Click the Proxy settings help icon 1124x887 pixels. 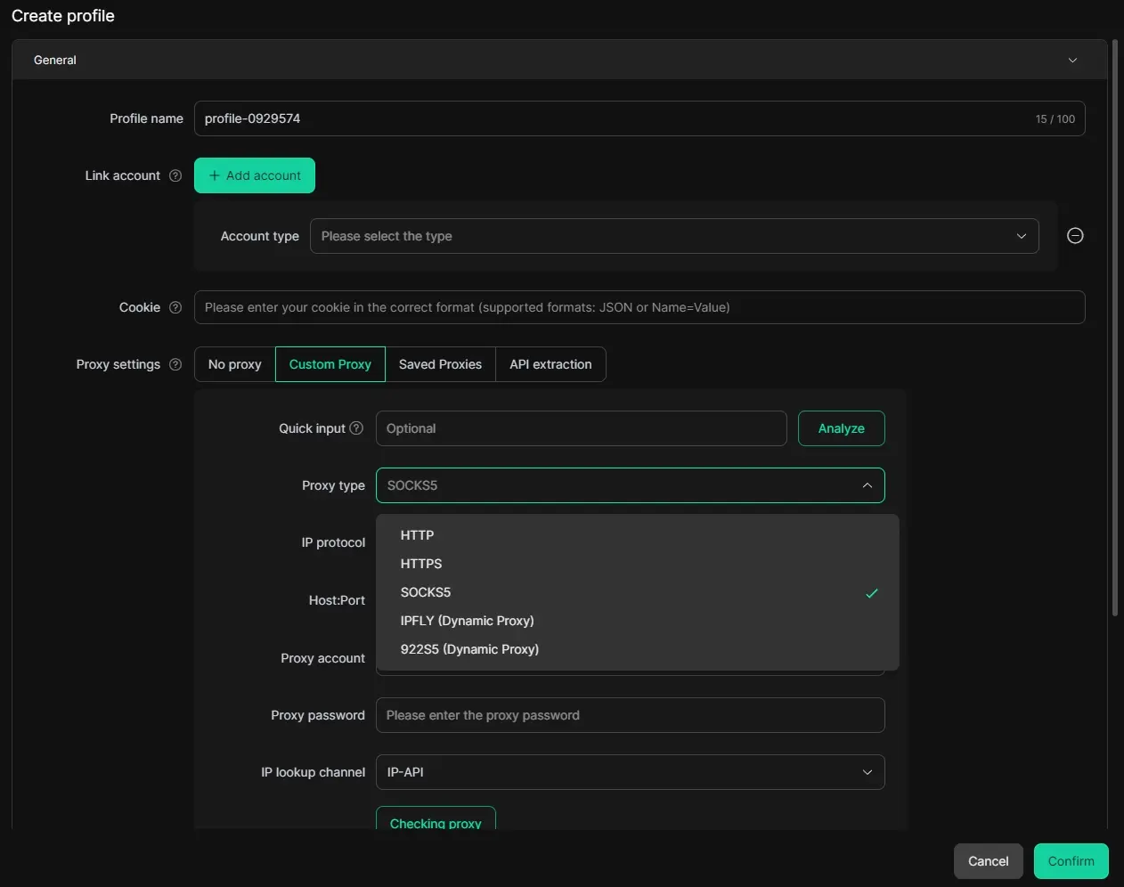(175, 364)
